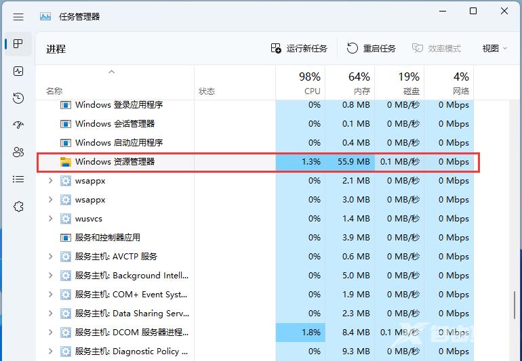Screen dimensions: 522x361
Task: Open the Services puzzle-piece sidebar icon
Action: click(x=18, y=207)
